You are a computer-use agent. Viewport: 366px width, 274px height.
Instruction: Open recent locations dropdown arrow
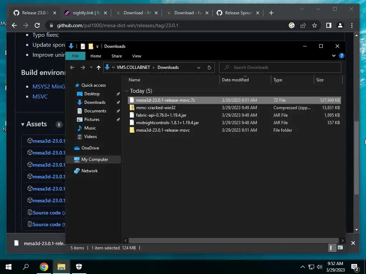91,67
